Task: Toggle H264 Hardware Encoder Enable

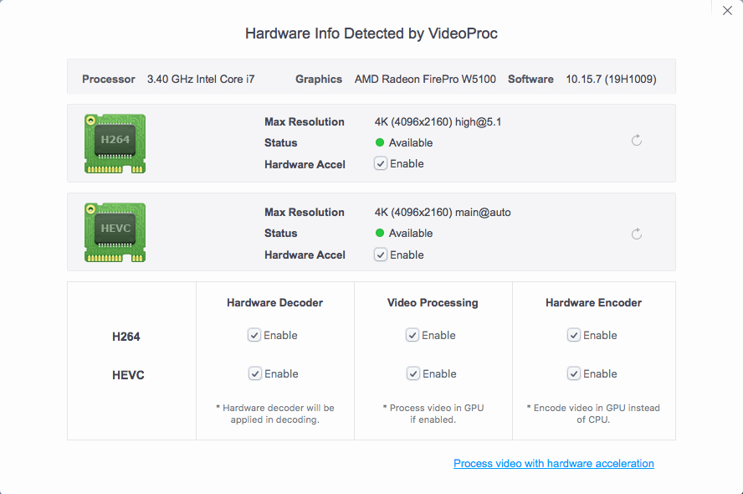Action: click(574, 335)
